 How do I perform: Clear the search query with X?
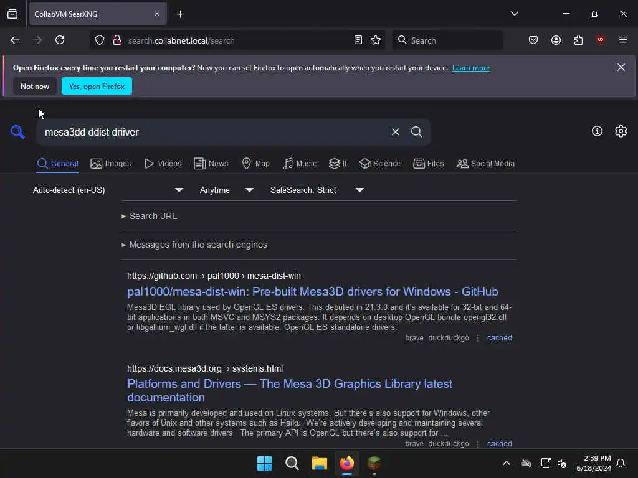pyautogui.click(x=395, y=132)
